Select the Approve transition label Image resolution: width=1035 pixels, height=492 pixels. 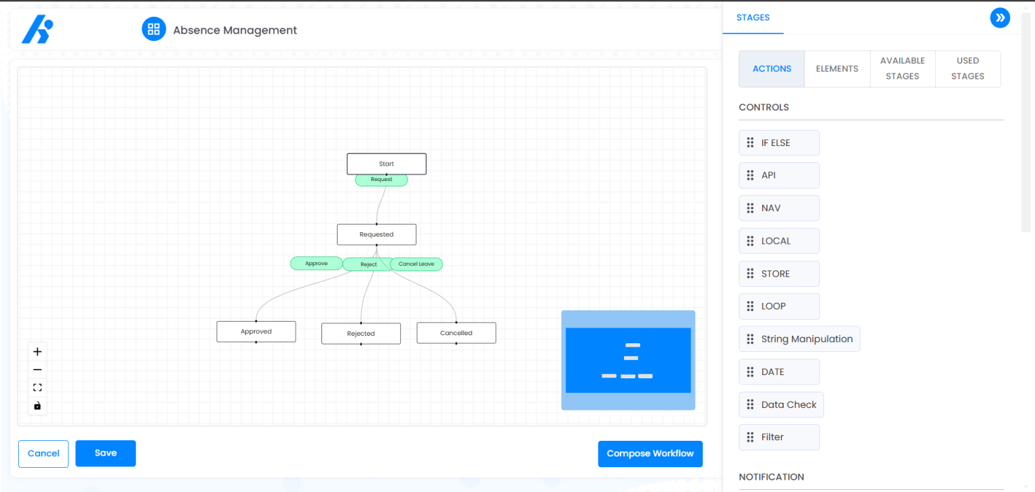coord(316,263)
